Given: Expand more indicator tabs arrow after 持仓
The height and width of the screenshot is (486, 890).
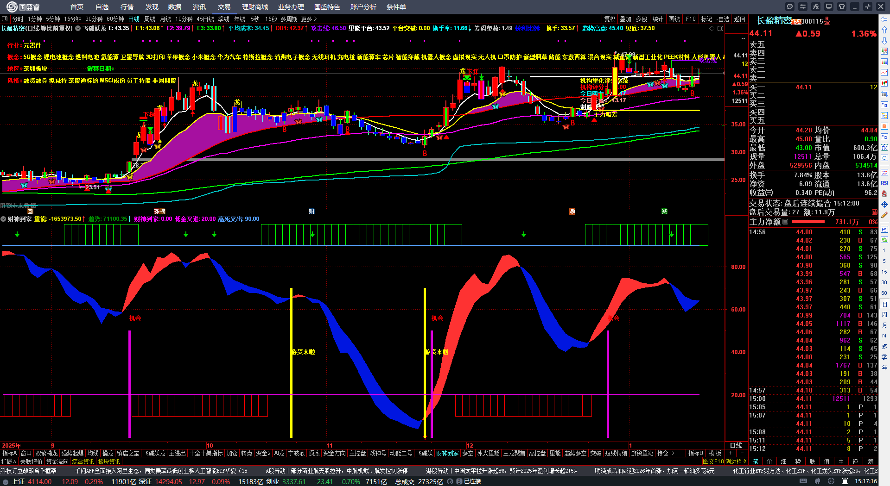Looking at the screenshot, I should click(x=673, y=453).
